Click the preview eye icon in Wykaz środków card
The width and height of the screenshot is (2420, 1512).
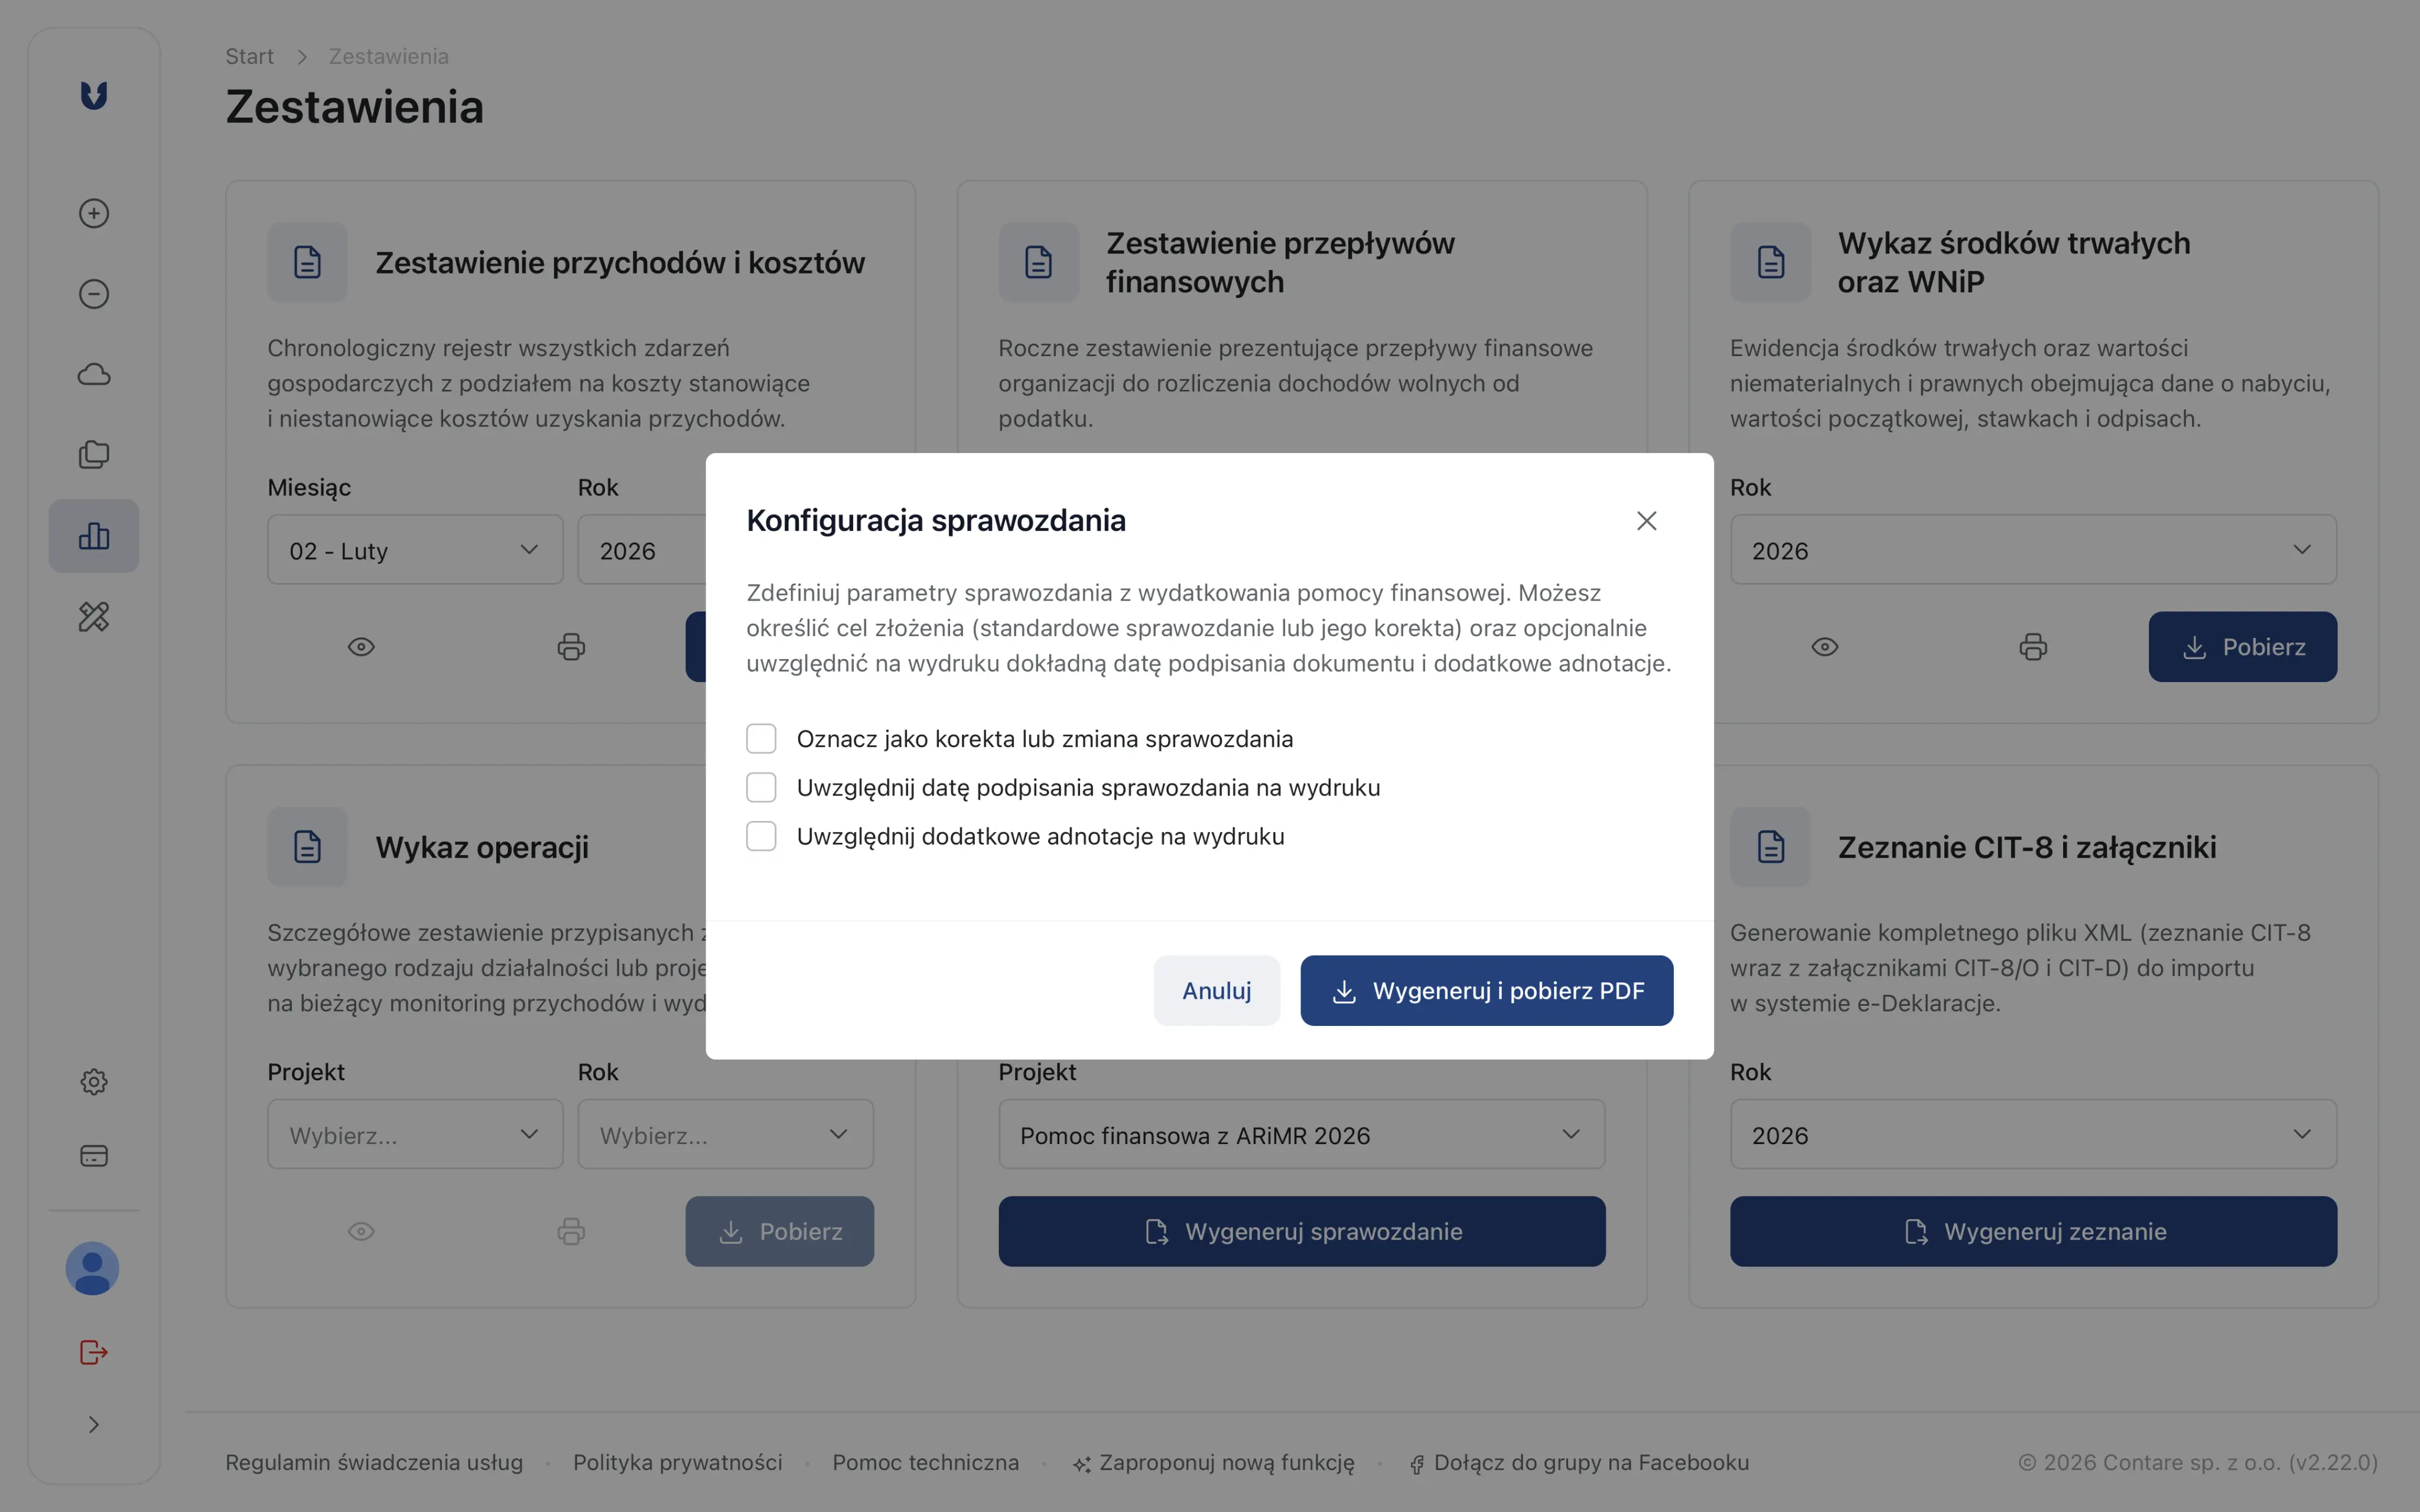[x=1824, y=647]
